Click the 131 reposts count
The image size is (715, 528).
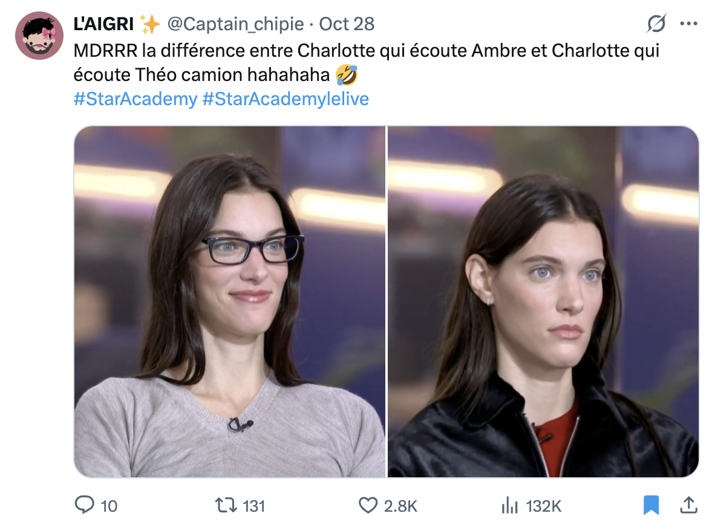pos(254,506)
